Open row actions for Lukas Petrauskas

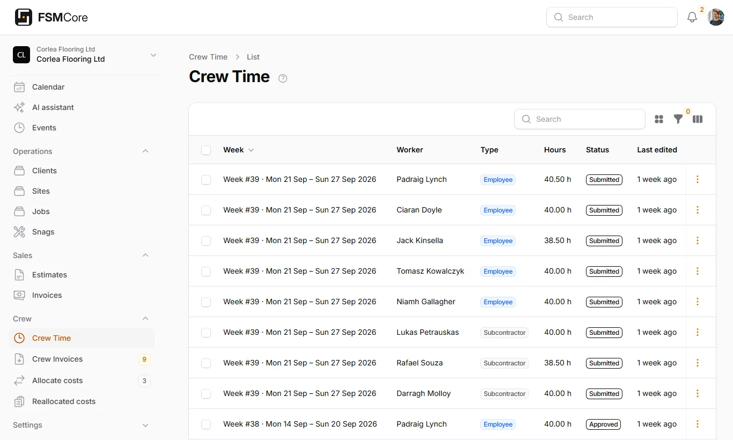tap(698, 332)
